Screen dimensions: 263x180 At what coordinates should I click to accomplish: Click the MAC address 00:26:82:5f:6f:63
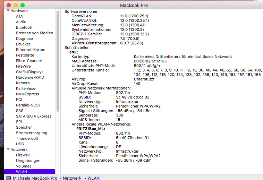coord(150,61)
